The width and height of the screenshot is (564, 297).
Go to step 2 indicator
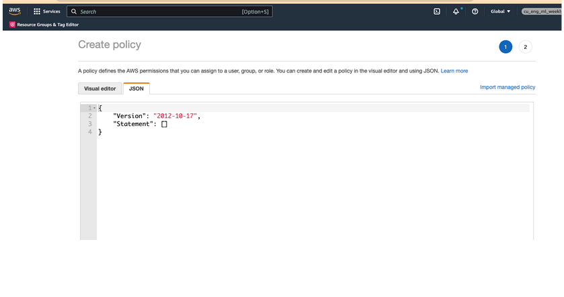tap(526, 47)
